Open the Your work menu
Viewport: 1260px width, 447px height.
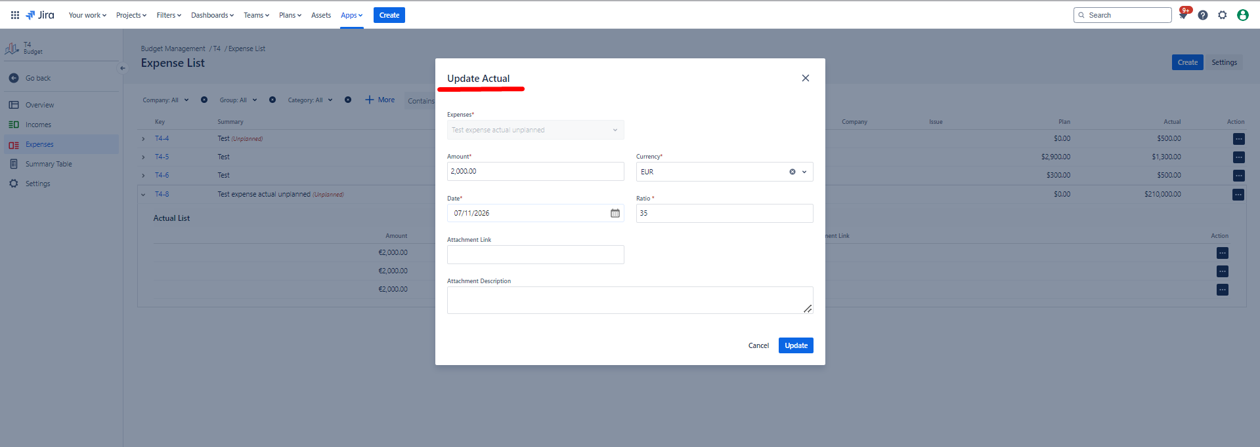(87, 15)
